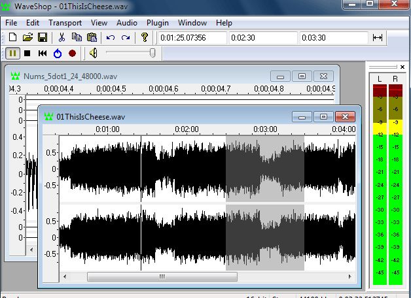The height and width of the screenshot is (298, 411).
Task: Open the File menu
Action: pos(11,23)
